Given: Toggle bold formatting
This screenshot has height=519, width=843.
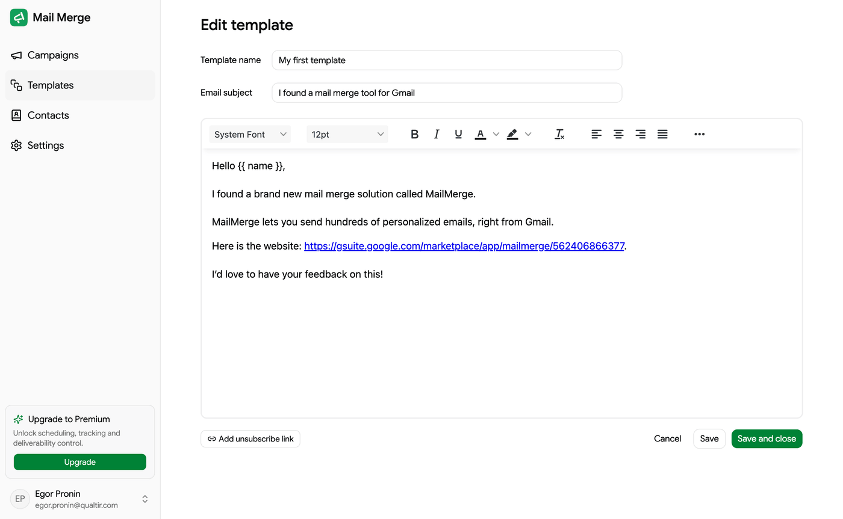Looking at the screenshot, I should coord(414,134).
